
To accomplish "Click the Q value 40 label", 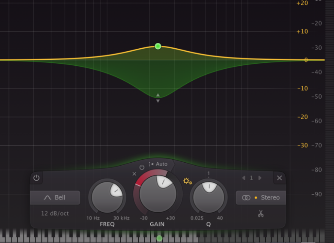I will click(x=220, y=218).
